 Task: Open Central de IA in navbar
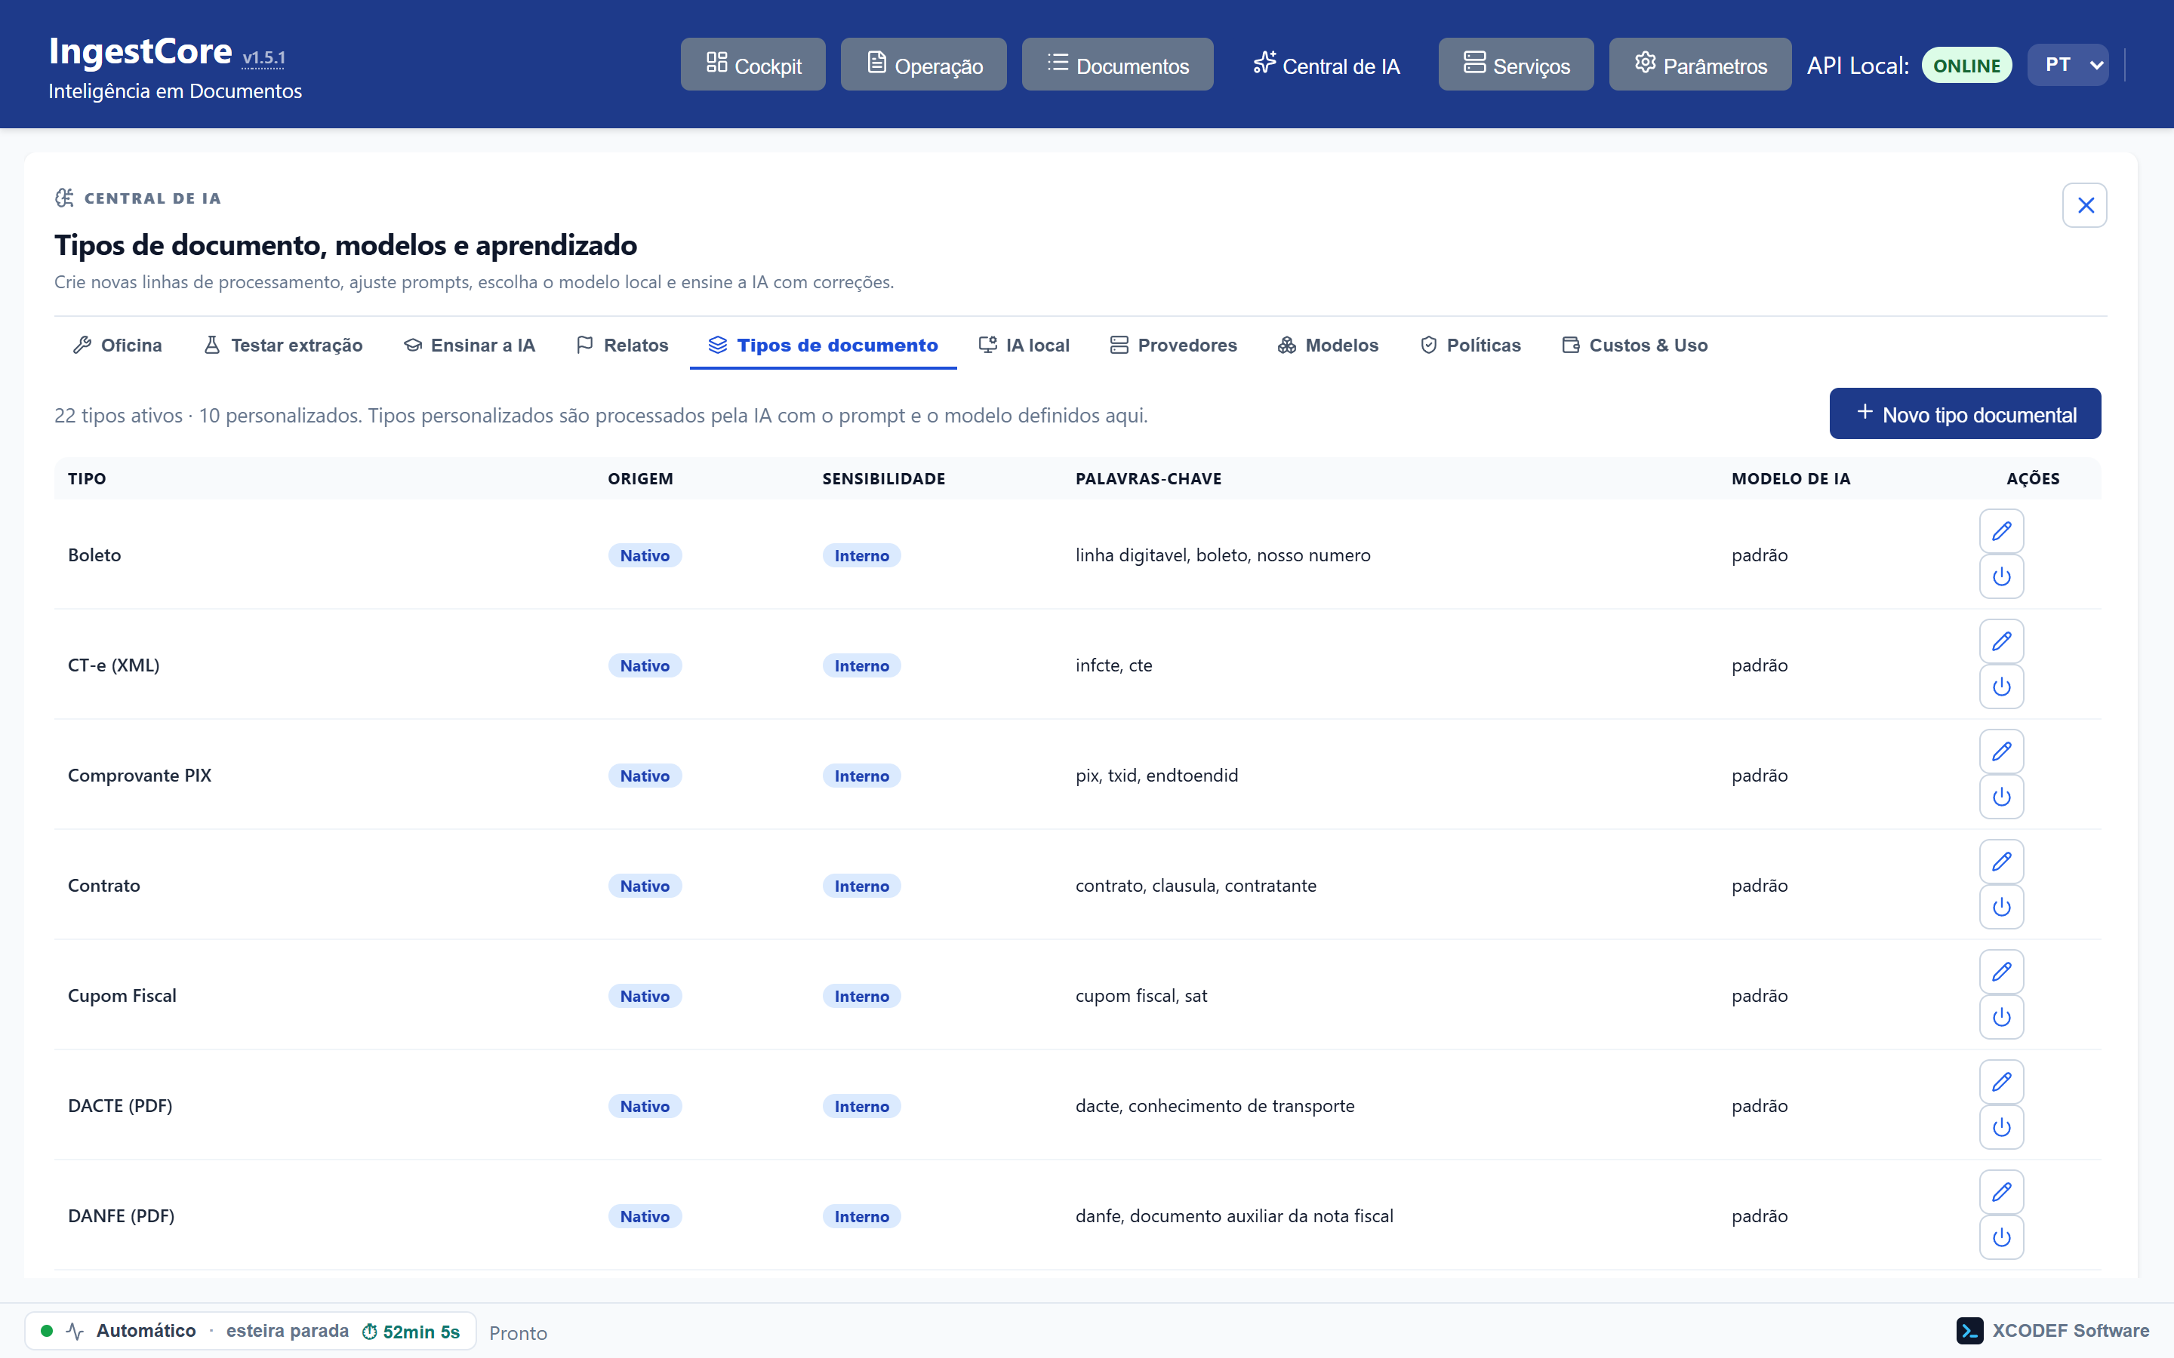(x=1326, y=65)
